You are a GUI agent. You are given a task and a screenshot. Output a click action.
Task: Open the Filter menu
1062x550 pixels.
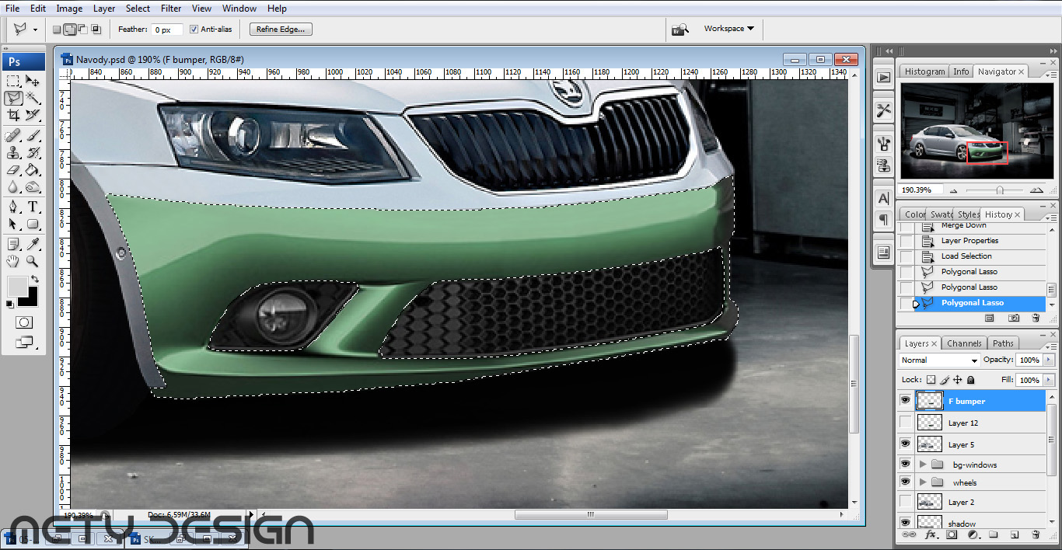171,9
